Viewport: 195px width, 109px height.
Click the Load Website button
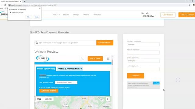click(105, 43)
